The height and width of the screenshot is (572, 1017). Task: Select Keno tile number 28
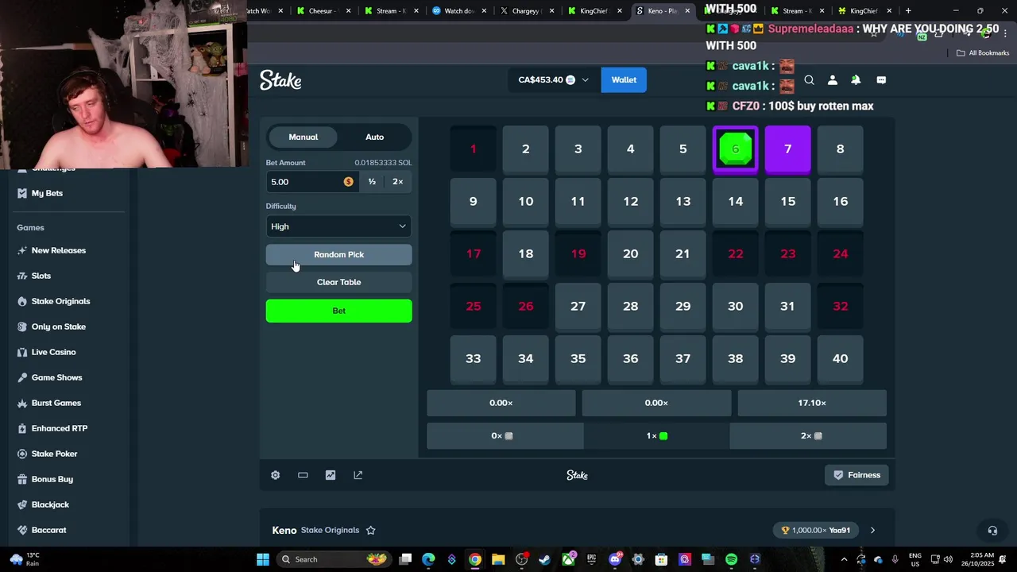tap(630, 306)
